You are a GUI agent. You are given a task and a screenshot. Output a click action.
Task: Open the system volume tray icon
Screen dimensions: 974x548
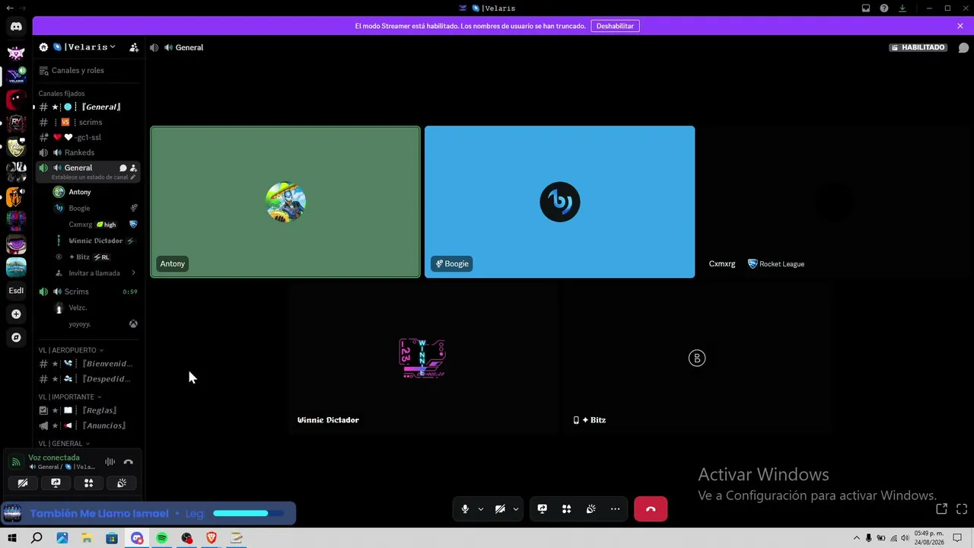[x=905, y=538]
